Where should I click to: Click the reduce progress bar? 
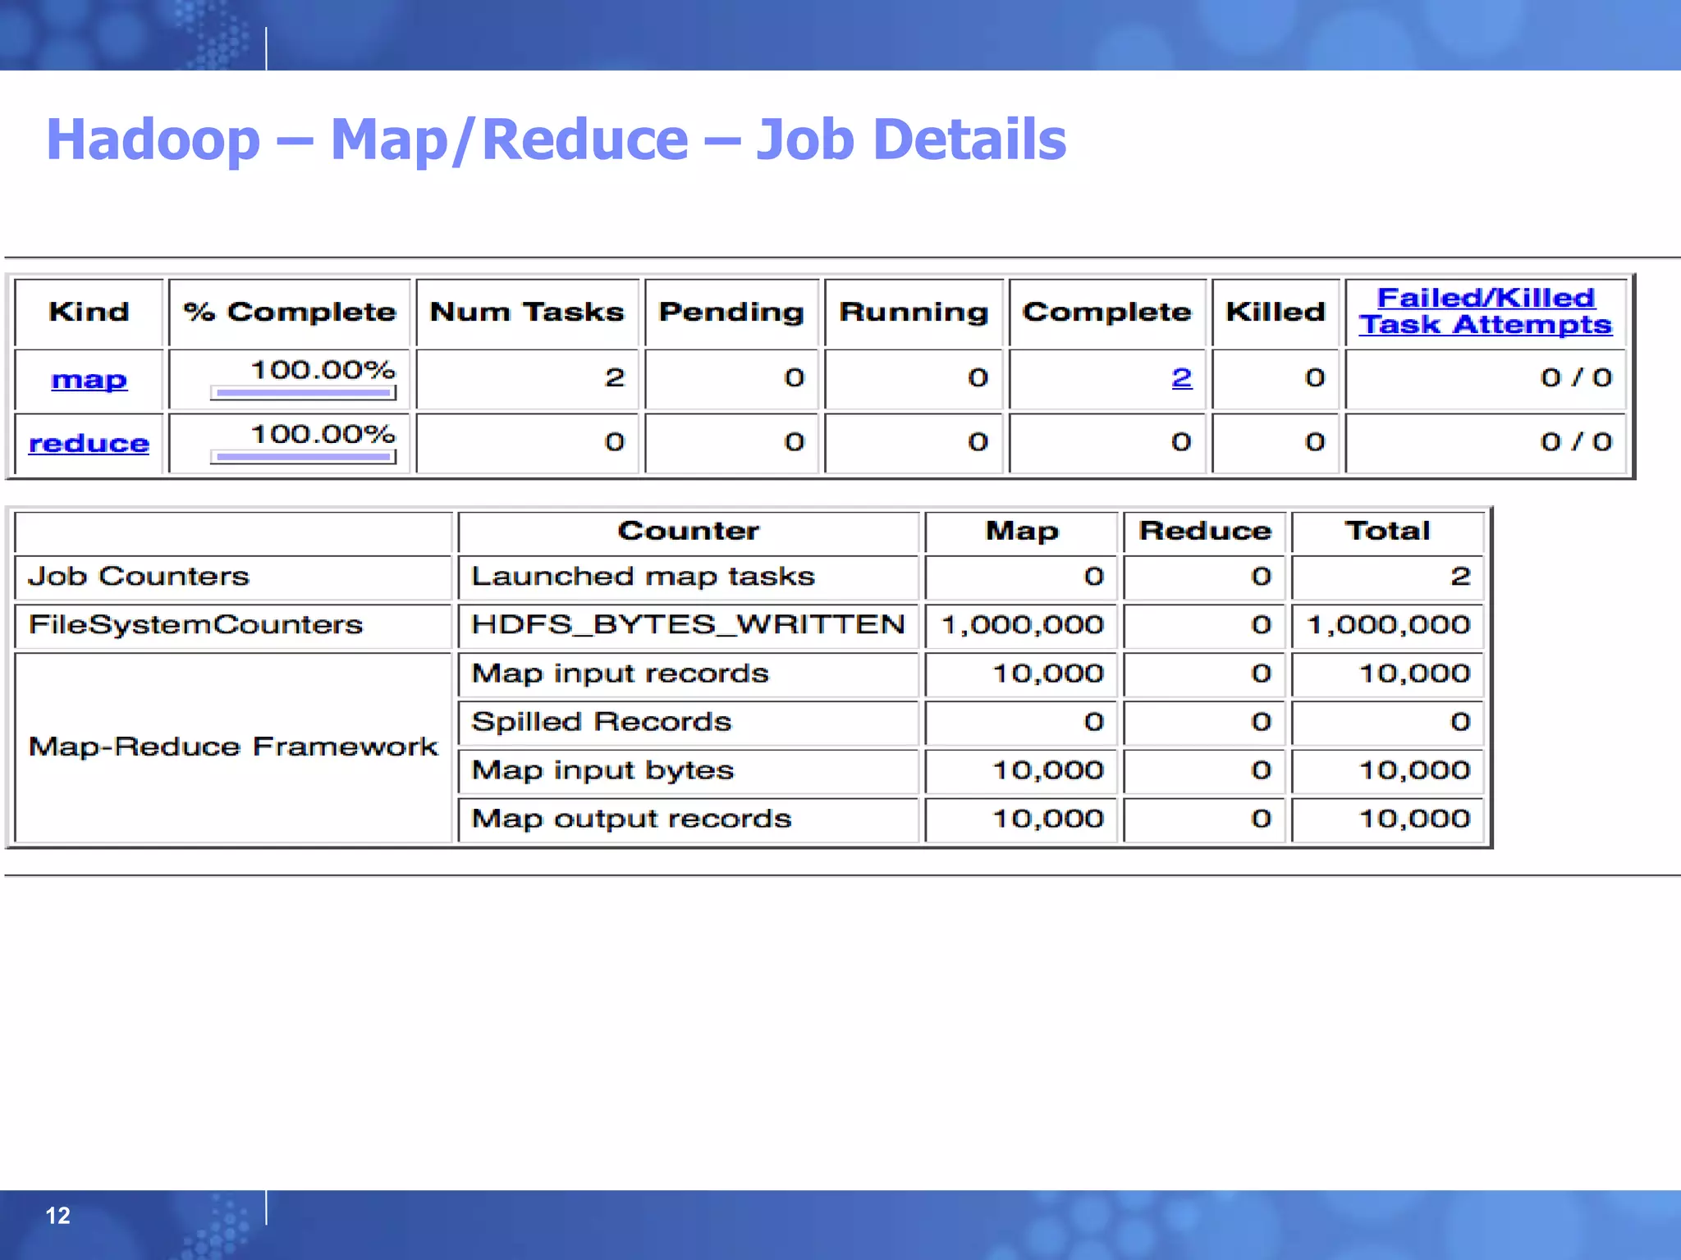[x=303, y=457]
